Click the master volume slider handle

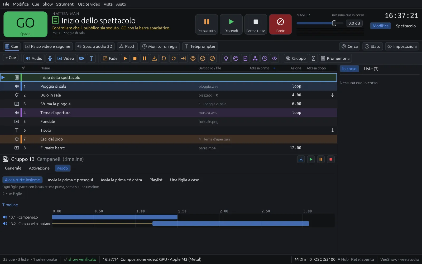(x=334, y=23)
